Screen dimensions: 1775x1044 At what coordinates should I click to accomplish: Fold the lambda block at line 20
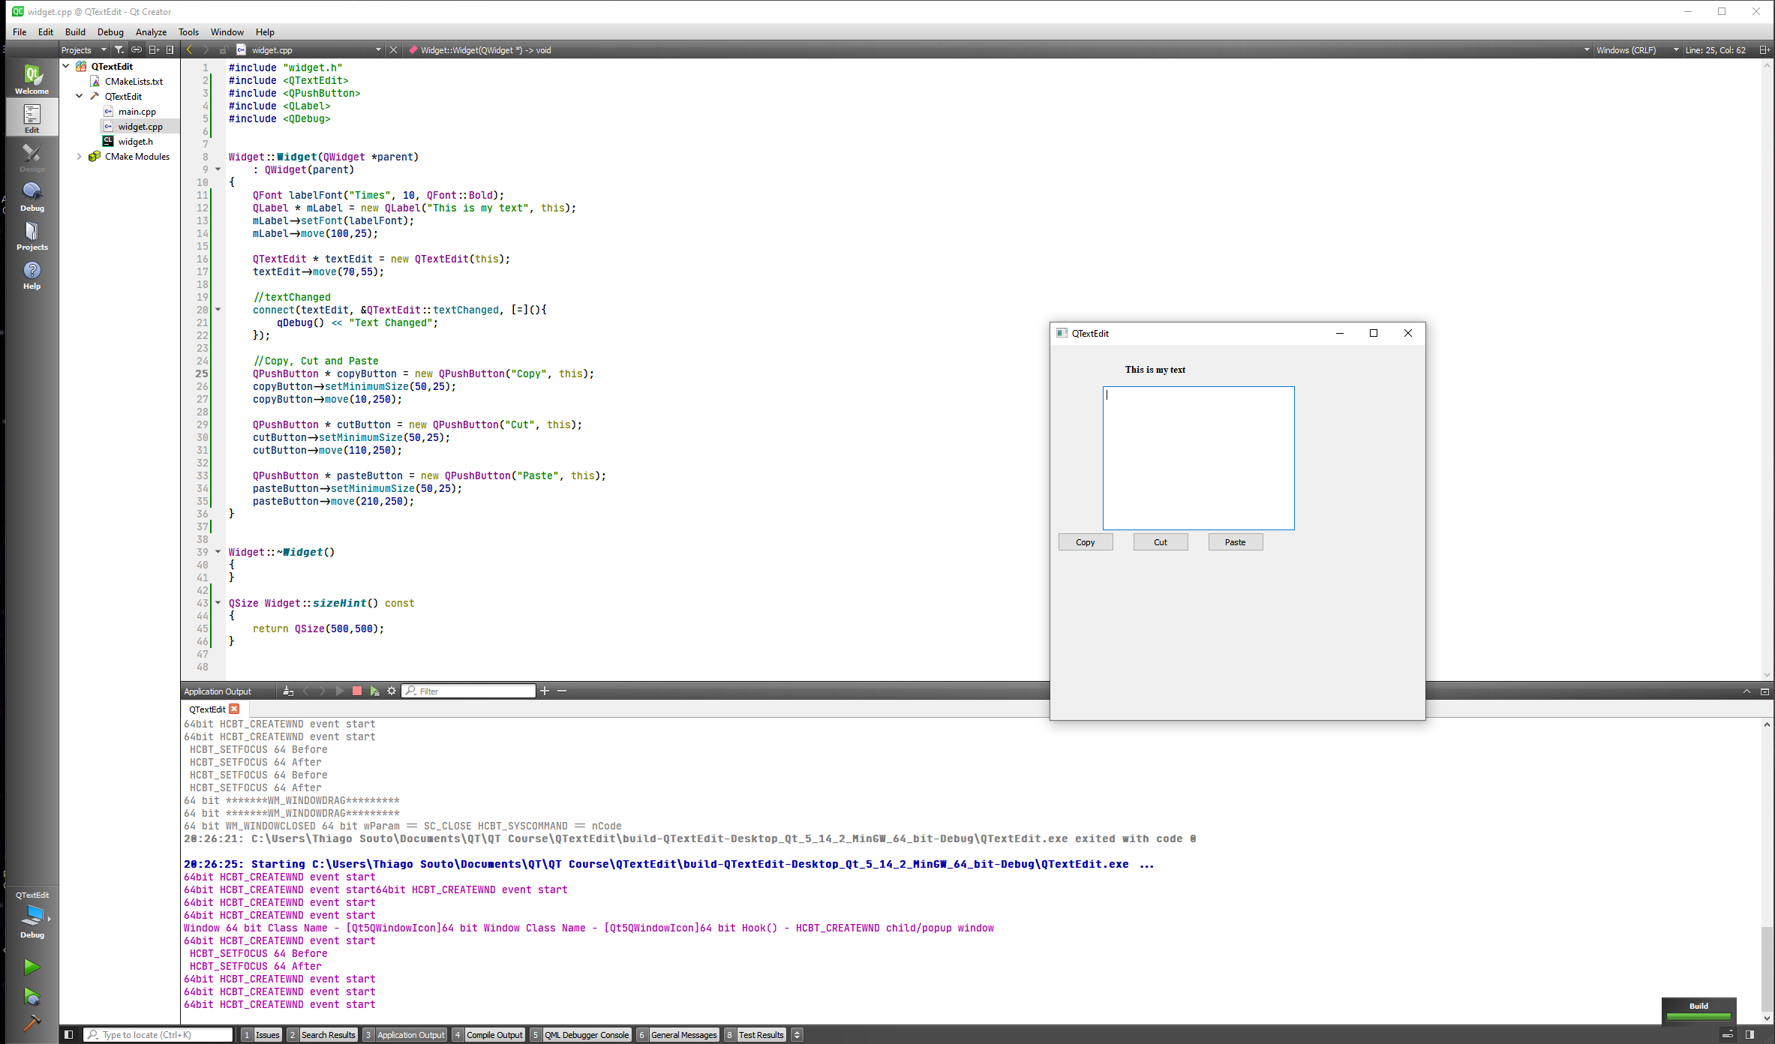pos(218,310)
